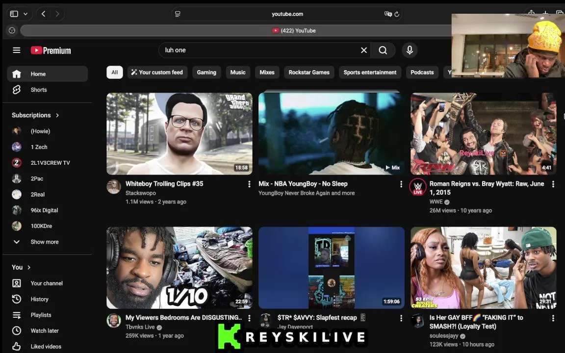Viewport: 565px width, 353px height.
Task: Open WWE channel avatar icon
Action: point(418,187)
